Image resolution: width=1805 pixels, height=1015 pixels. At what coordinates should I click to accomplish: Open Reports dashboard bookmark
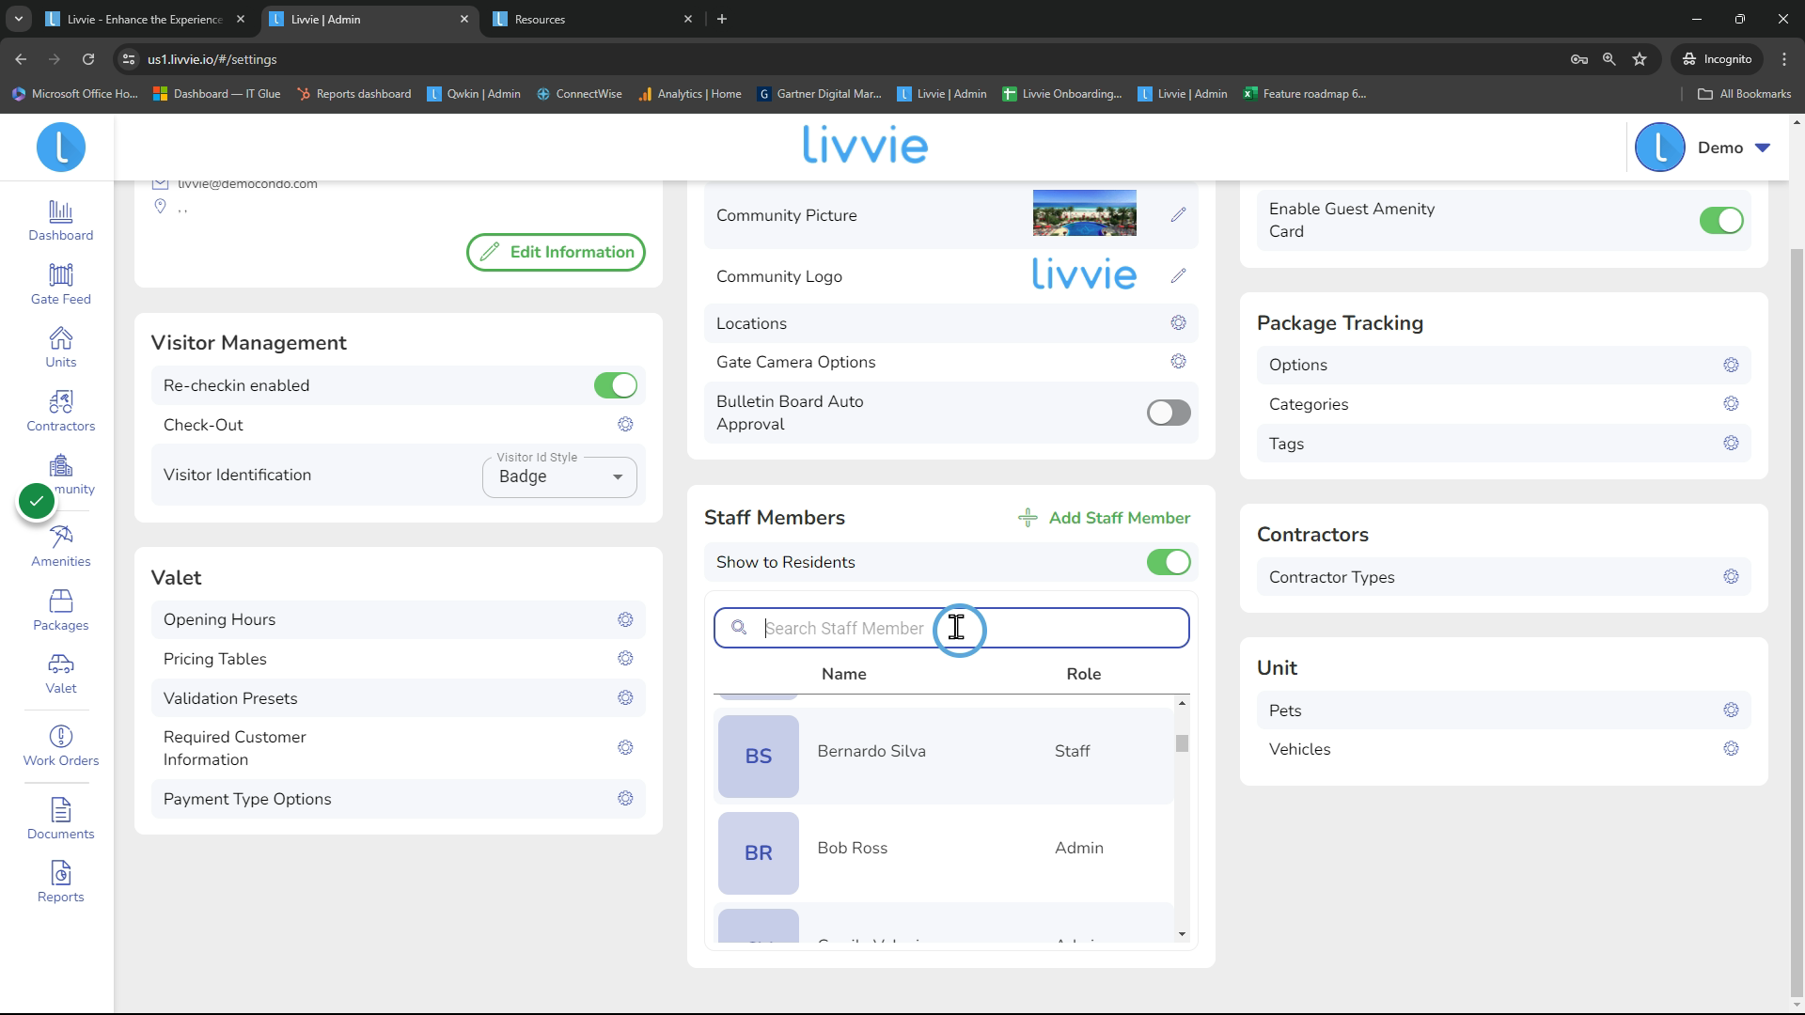click(353, 94)
